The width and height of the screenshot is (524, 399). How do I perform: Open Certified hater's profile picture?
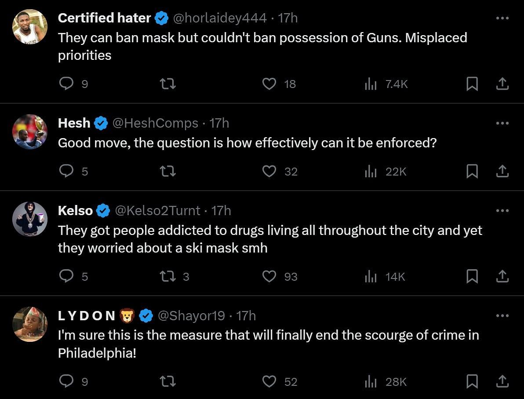coord(30,26)
